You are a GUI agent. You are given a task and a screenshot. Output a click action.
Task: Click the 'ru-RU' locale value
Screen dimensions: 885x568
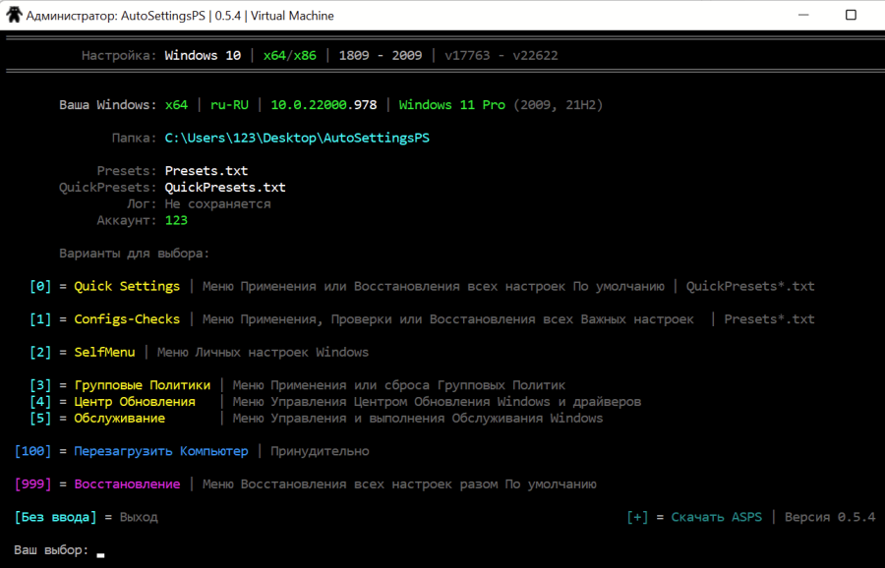tap(229, 105)
